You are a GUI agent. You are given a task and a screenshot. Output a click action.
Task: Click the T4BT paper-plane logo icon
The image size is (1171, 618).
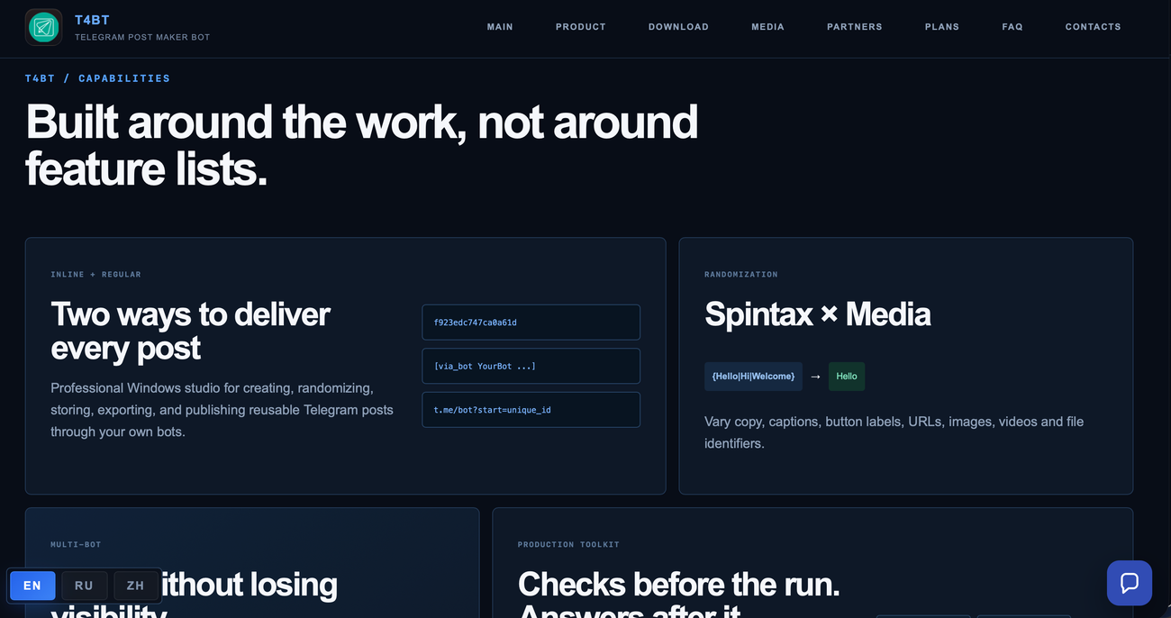43,27
